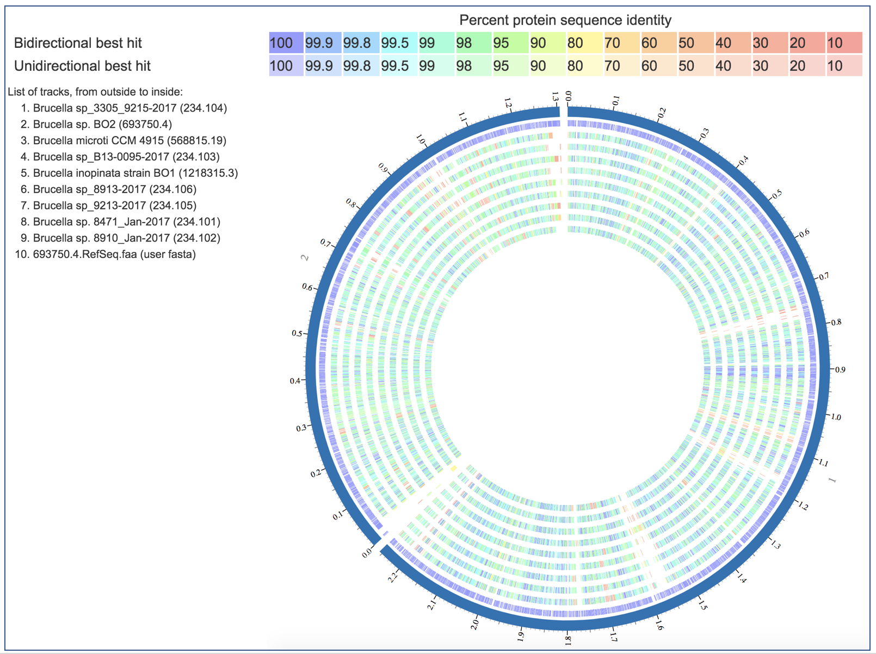This screenshot has width=876, height=654.
Task: Select the Bidirectional 80 yellow swatch
Action: [584, 42]
